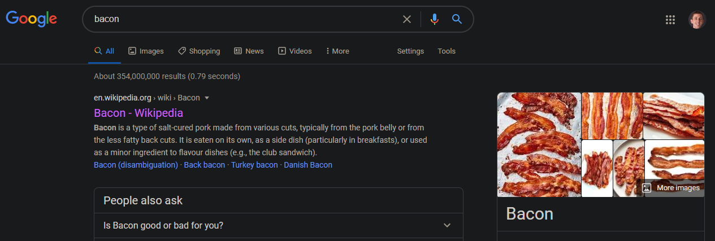715x241 pixels.
Task: Click the Google logo
Action: [x=31, y=19]
